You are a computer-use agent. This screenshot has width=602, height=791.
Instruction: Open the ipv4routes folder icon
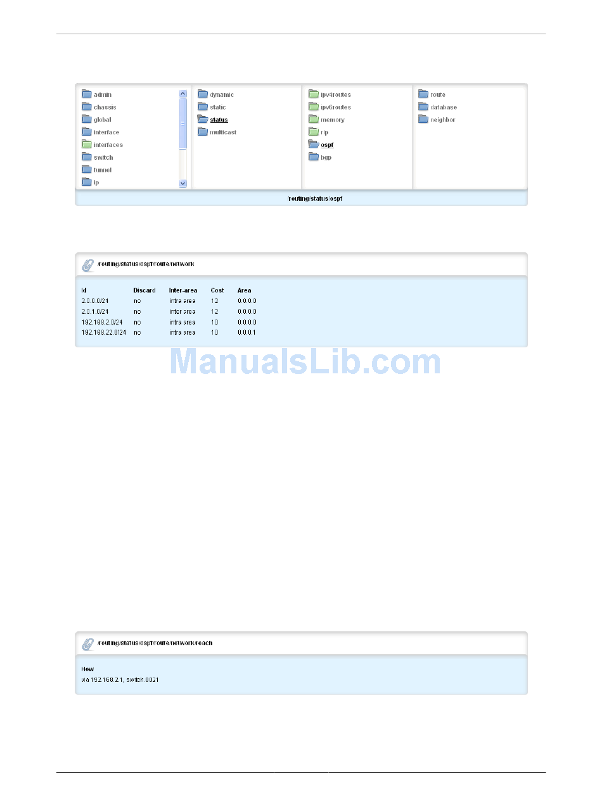point(314,94)
